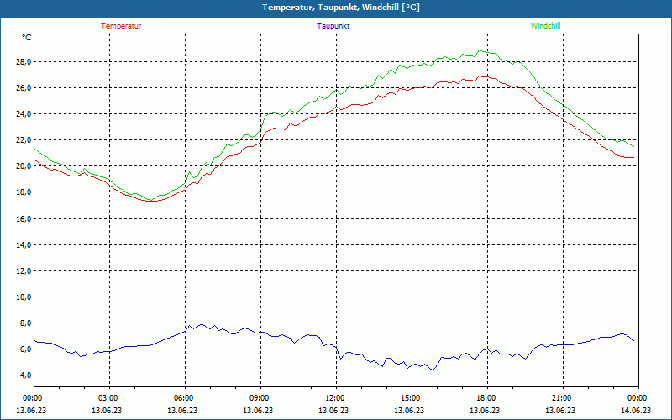Click the 03:00 time axis label
672x420 pixels.
(x=108, y=397)
